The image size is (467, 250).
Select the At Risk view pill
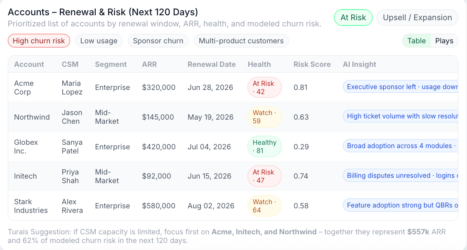(x=353, y=18)
